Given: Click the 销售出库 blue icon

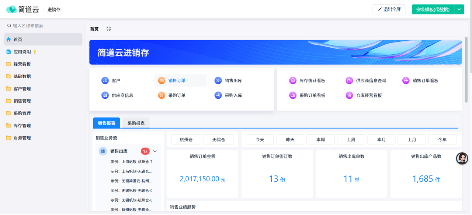Looking at the screenshot, I should click(x=218, y=81).
